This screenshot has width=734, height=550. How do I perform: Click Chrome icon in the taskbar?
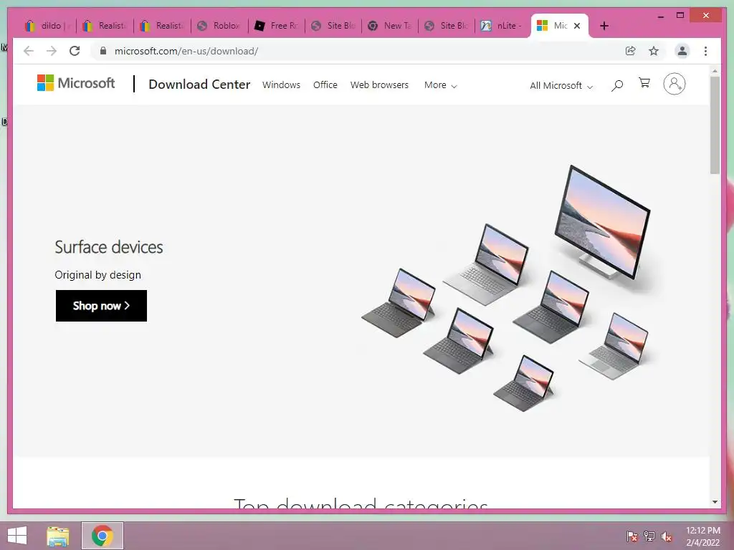(102, 536)
